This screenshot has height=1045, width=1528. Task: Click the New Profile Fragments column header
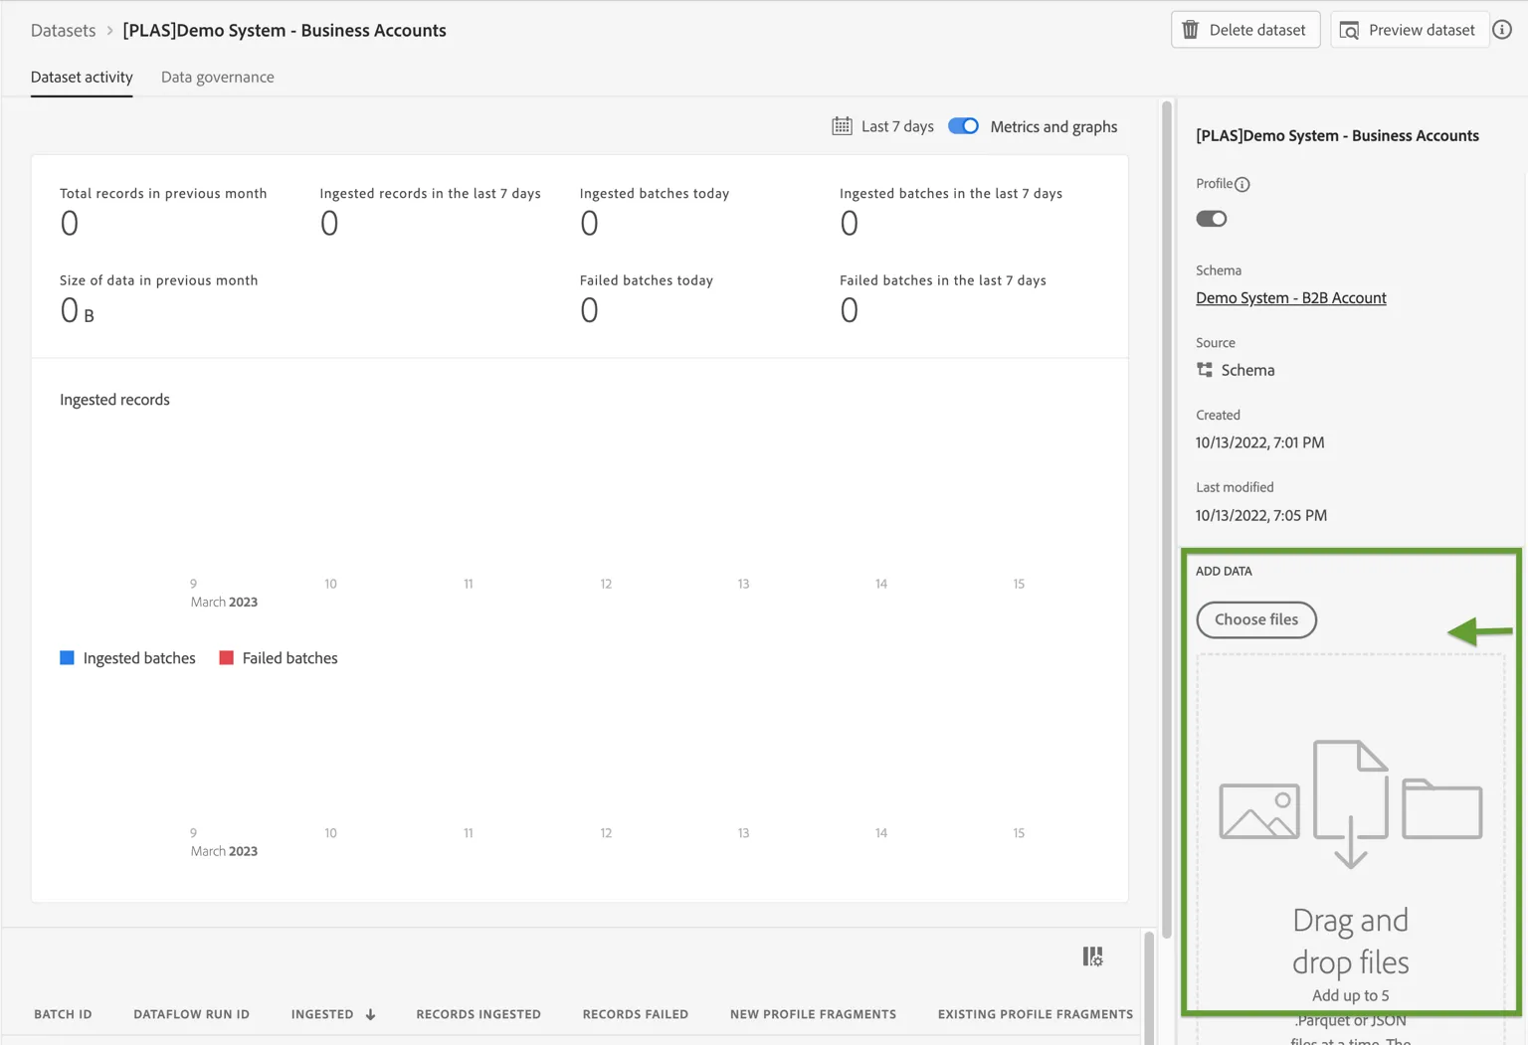(x=813, y=1014)
